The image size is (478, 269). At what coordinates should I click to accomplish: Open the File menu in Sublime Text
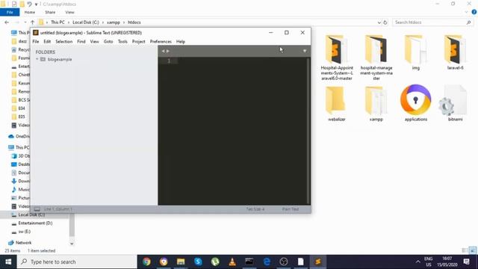tap(36, 42)
